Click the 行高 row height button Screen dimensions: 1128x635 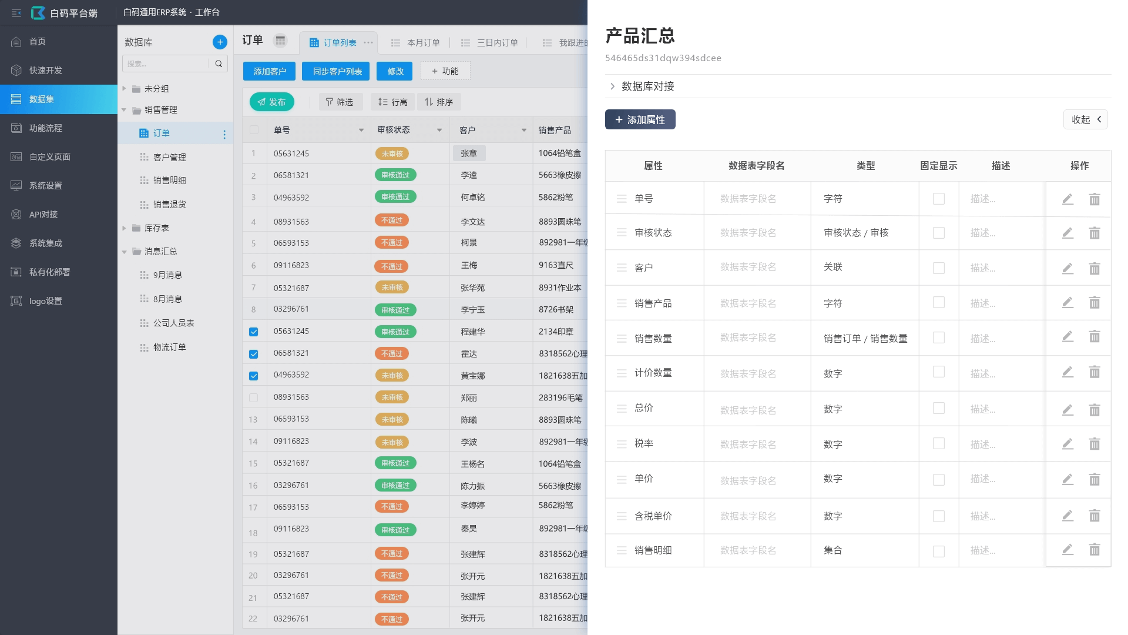(392, 102)
